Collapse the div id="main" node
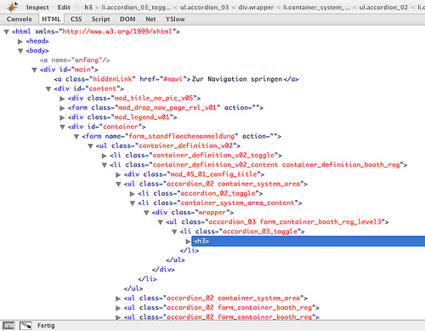 tap(34, 70)
